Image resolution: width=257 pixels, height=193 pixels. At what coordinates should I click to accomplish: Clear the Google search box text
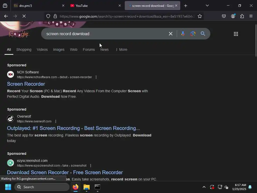click(171, 34)
